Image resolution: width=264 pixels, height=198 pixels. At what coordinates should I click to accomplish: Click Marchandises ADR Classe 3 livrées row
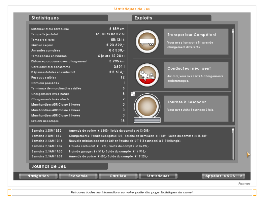tap(78, 104)
